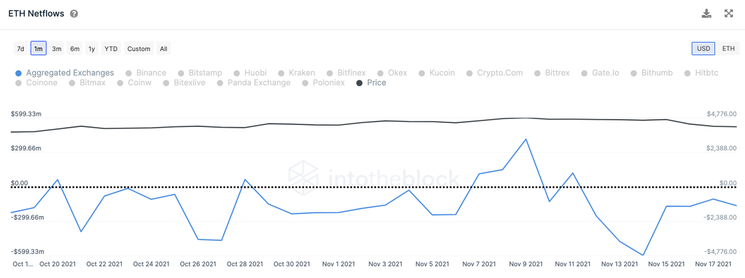
Task: Expand chart to fullscreen
Action: click(x=728, y=14)
